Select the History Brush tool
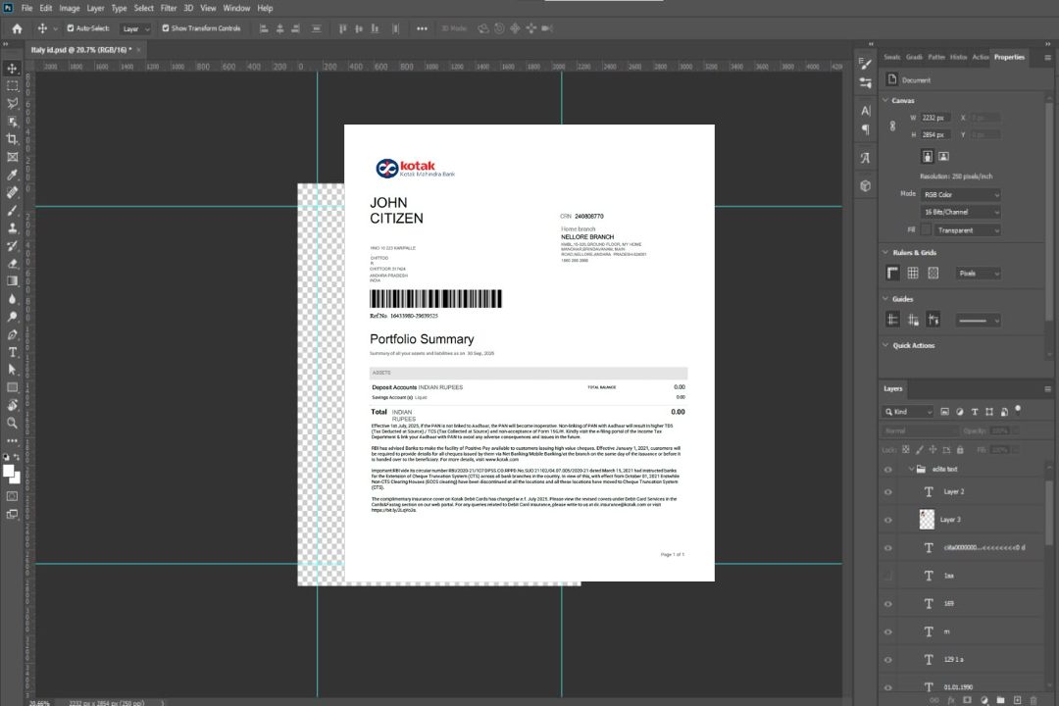This screenshot has width=1059, height=706. pos(12,246)
